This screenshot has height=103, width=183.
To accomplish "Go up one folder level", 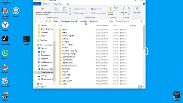I will point(47,21).
